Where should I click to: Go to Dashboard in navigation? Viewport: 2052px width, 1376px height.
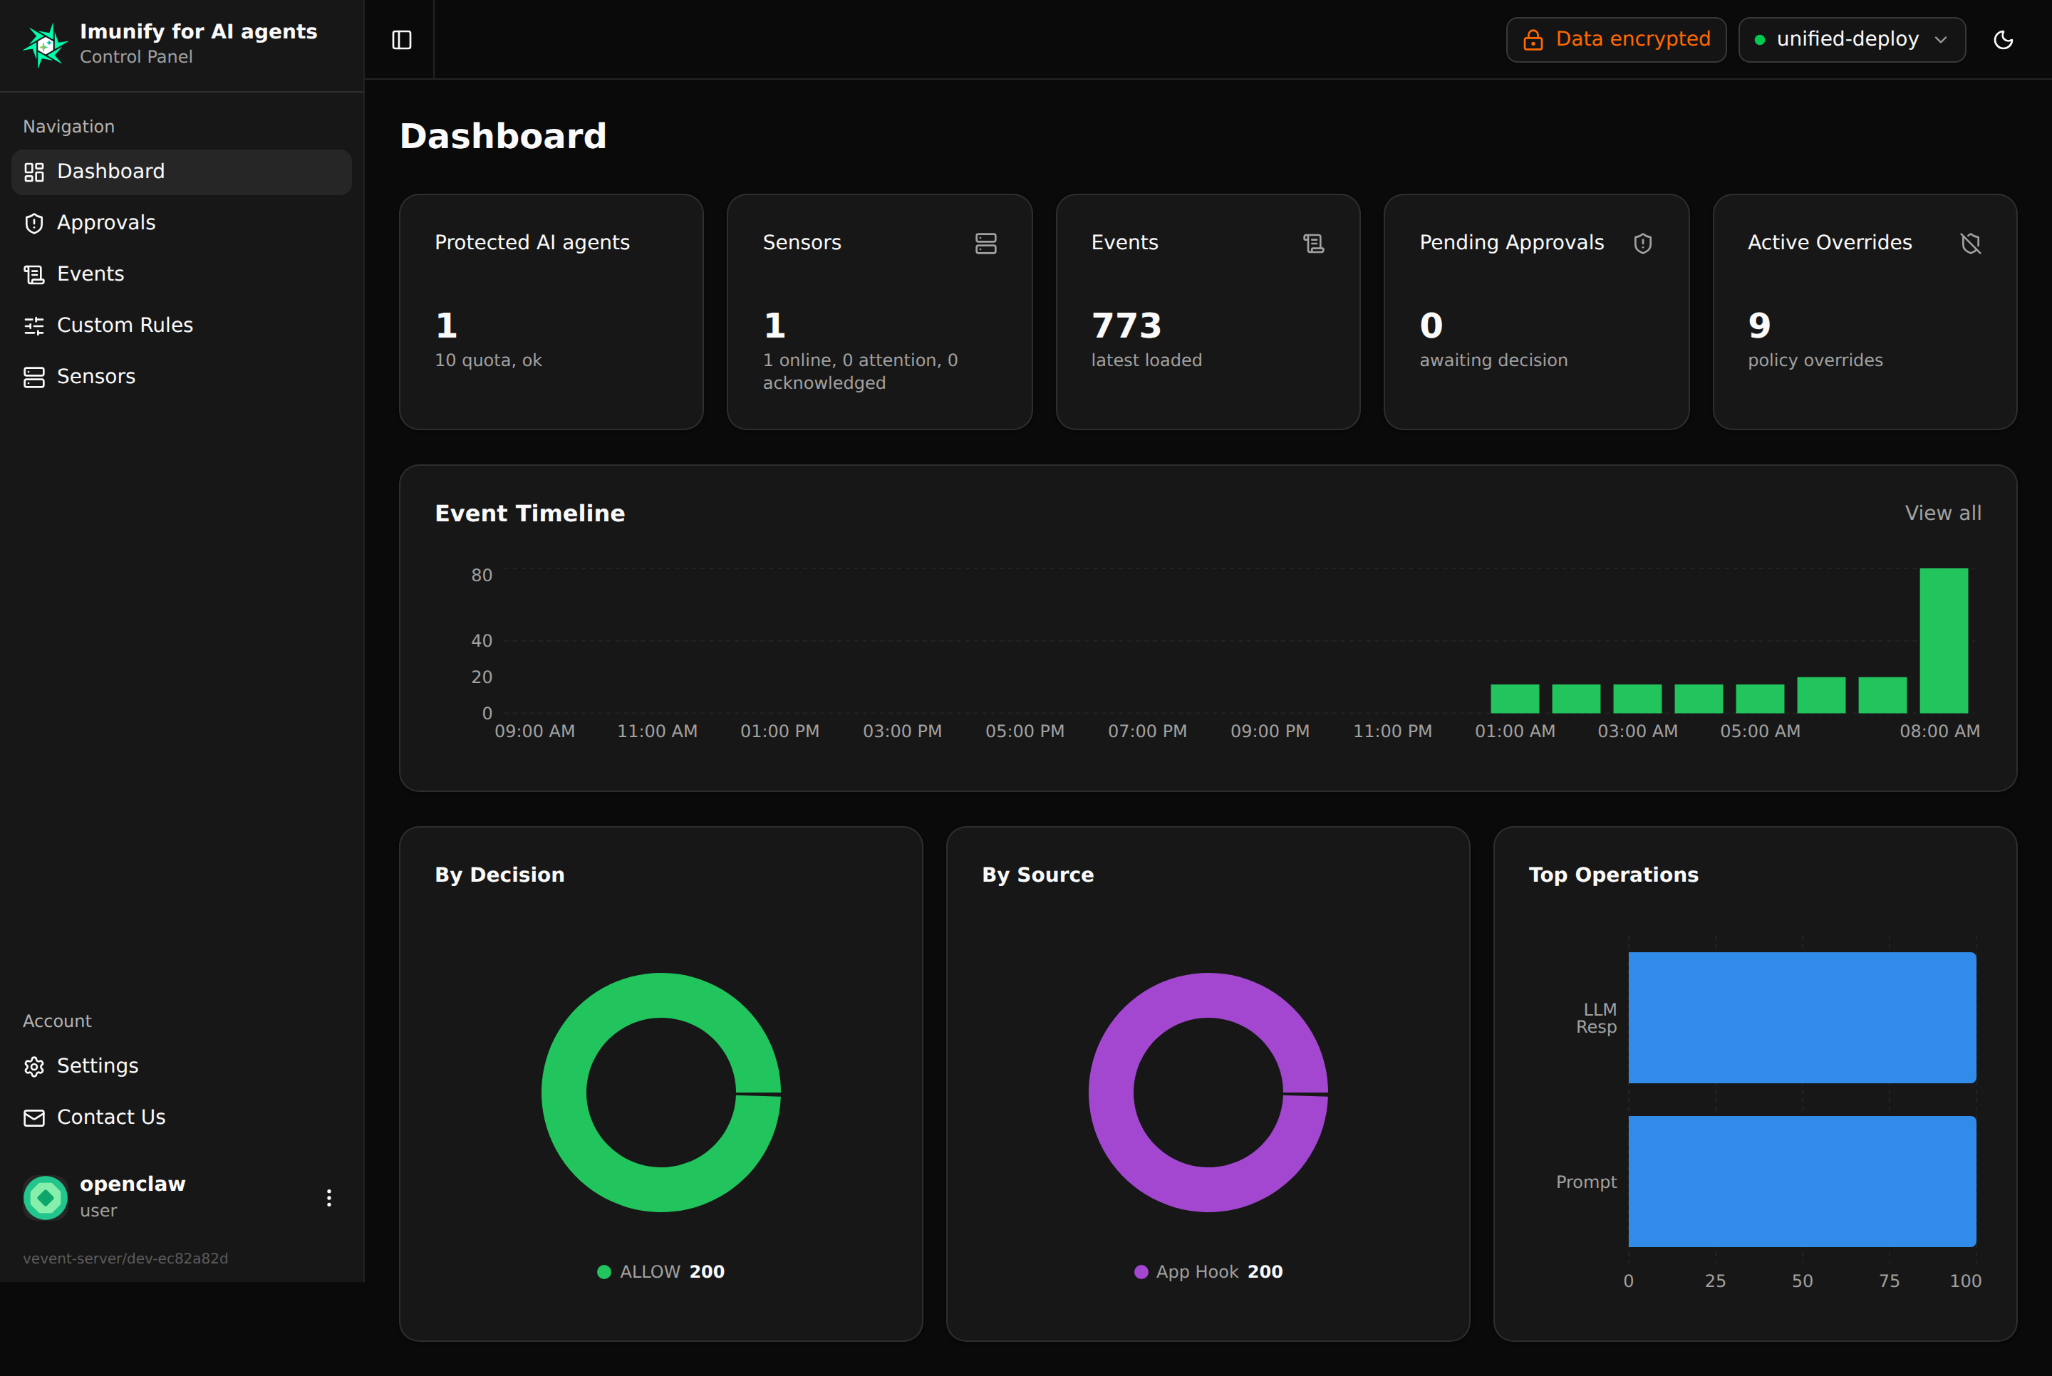pos(182,172)
